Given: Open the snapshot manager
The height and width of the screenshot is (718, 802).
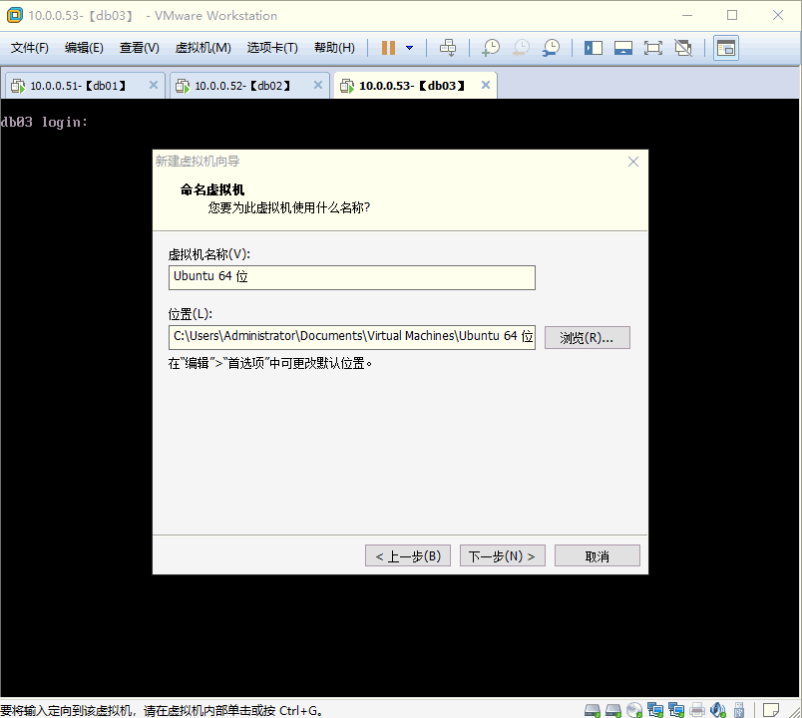Looking at the screenshot, I should tap(551, 47).
